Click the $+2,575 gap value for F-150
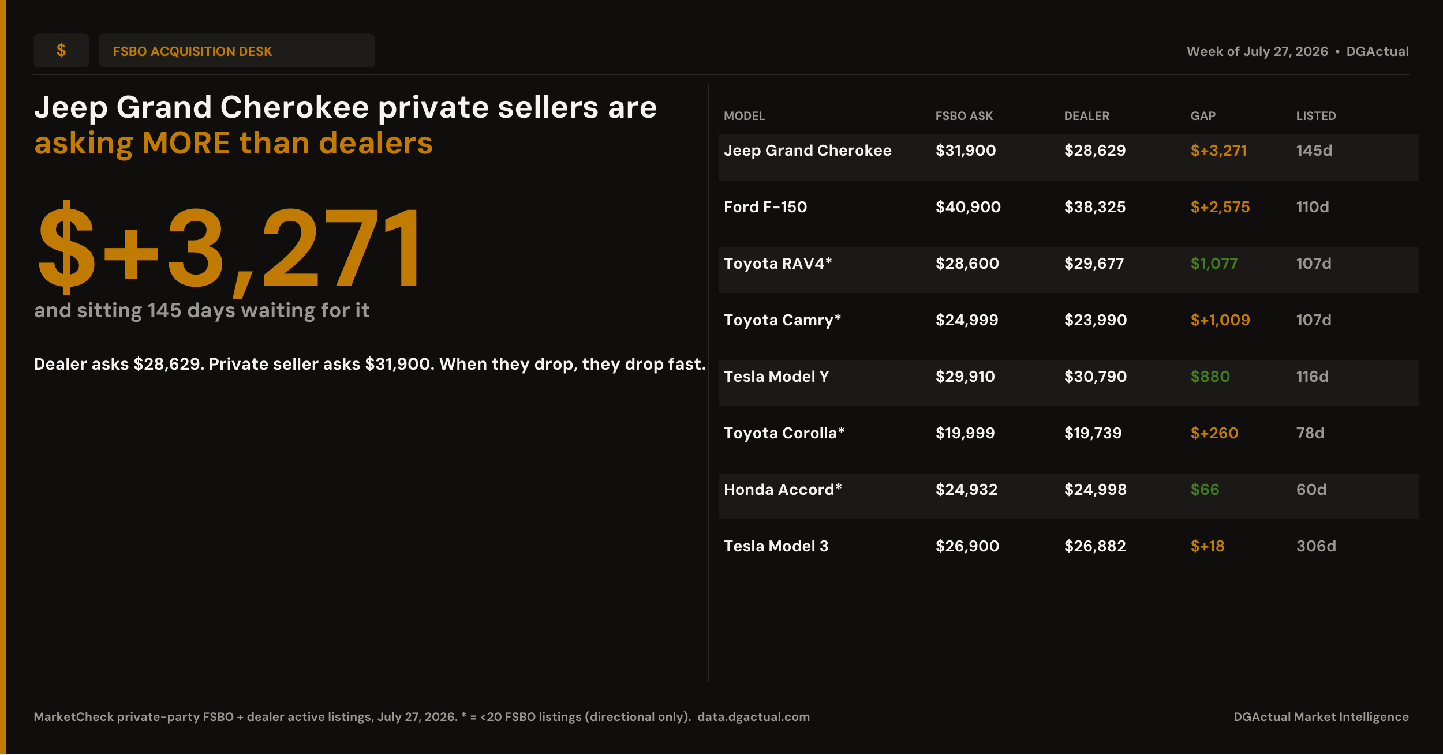The image size is (1443, 755). pos(1220,207)
